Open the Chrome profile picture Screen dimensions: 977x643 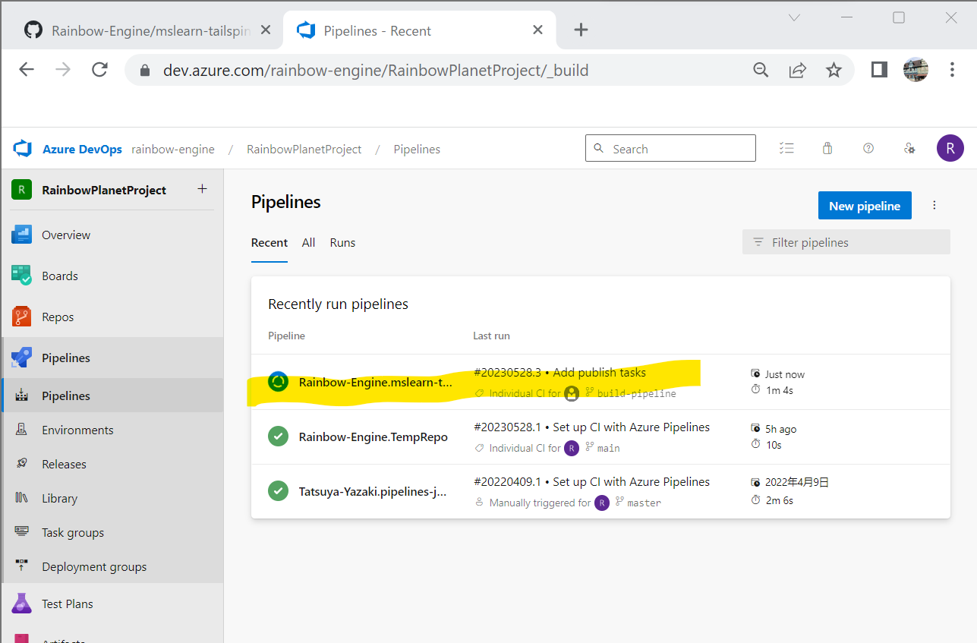click(x=916, y=70)
